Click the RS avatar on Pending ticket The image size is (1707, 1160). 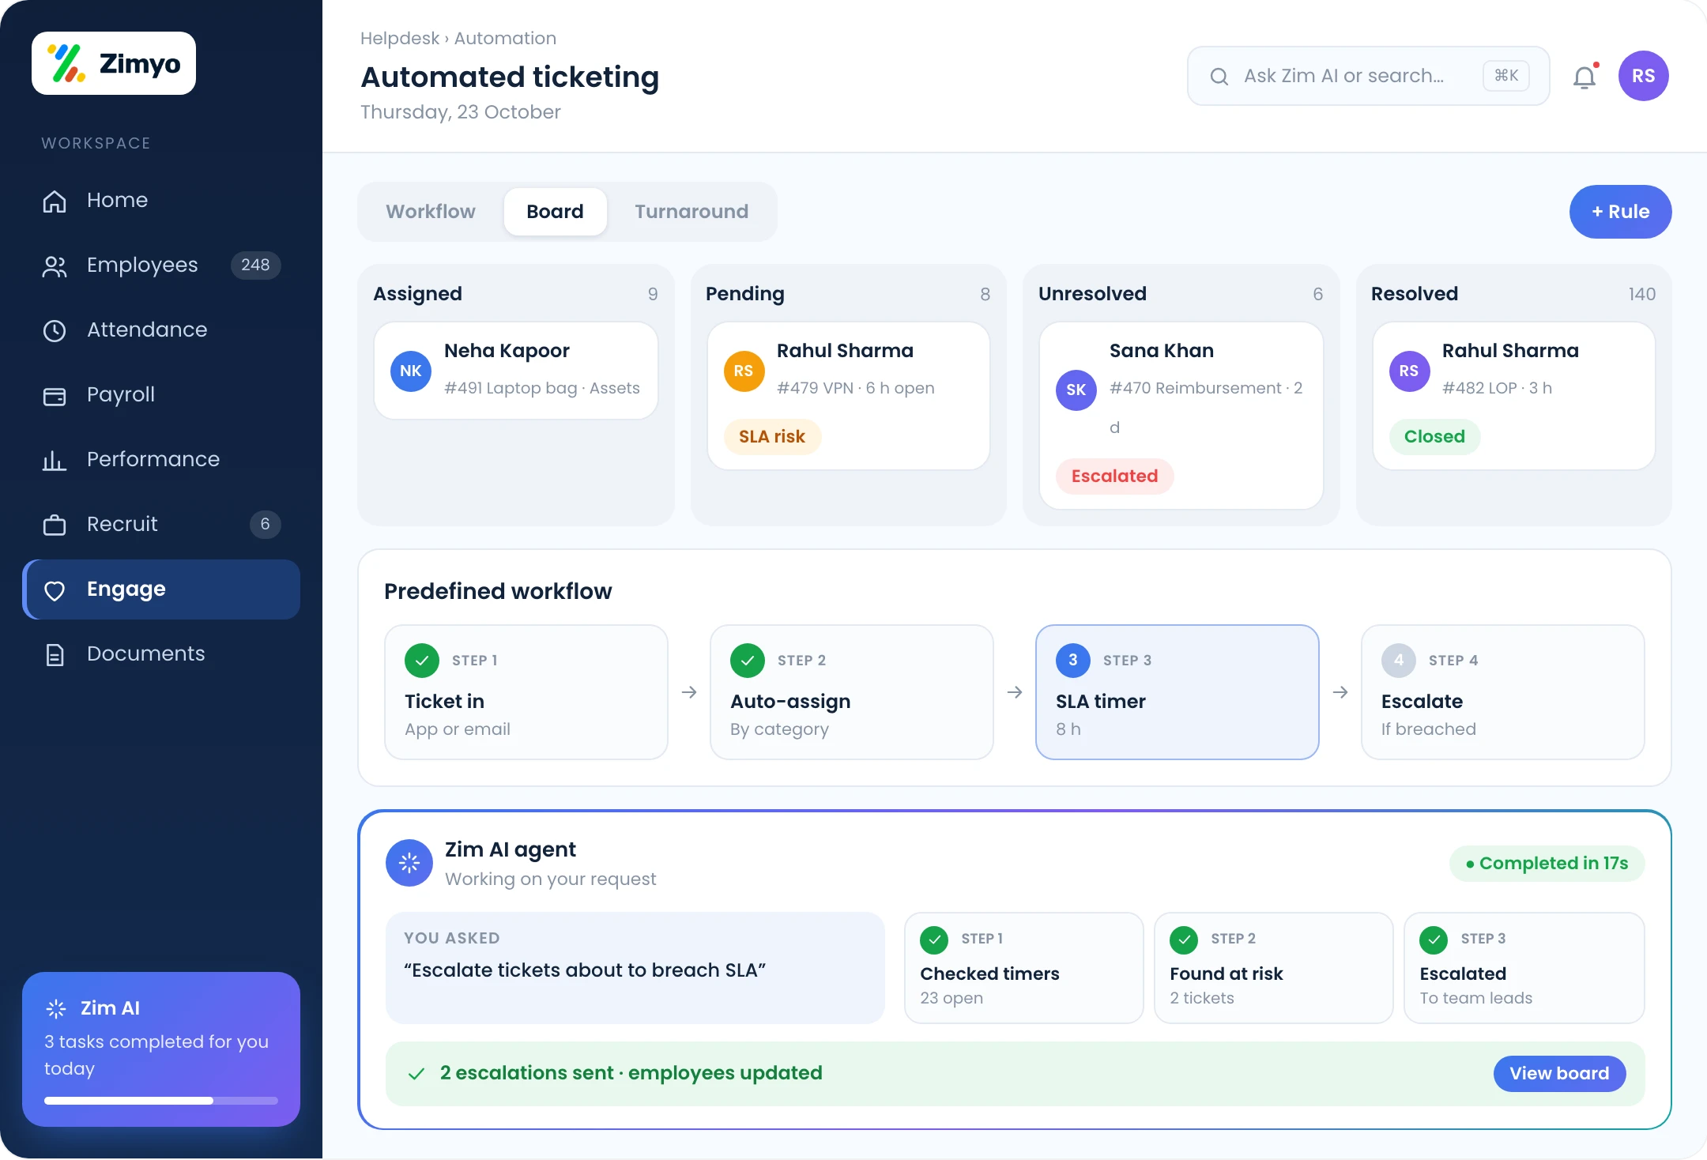(x=744, y=371)
